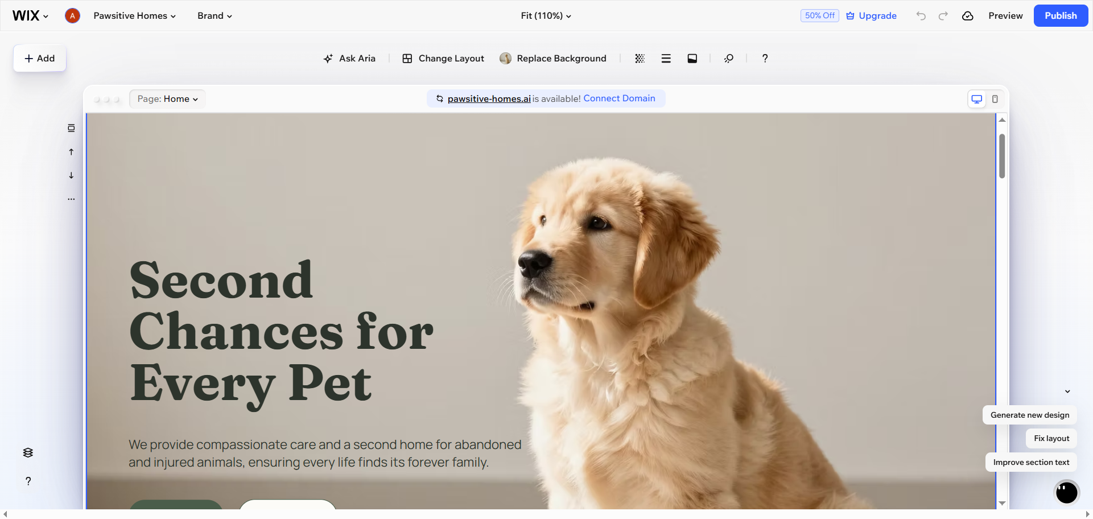Open Ask Aria assistant
Image resolution: width=1093 pixels, height=519 pixels.
tap(349, 58)
